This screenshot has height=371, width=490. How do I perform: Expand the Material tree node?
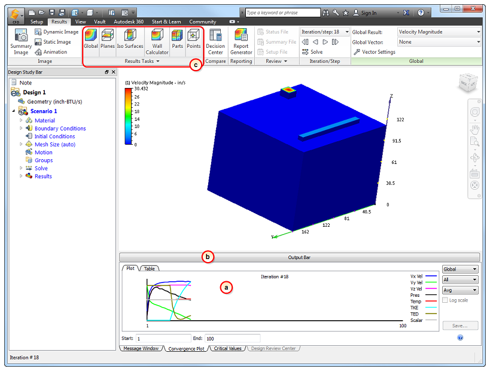(21, 120)
